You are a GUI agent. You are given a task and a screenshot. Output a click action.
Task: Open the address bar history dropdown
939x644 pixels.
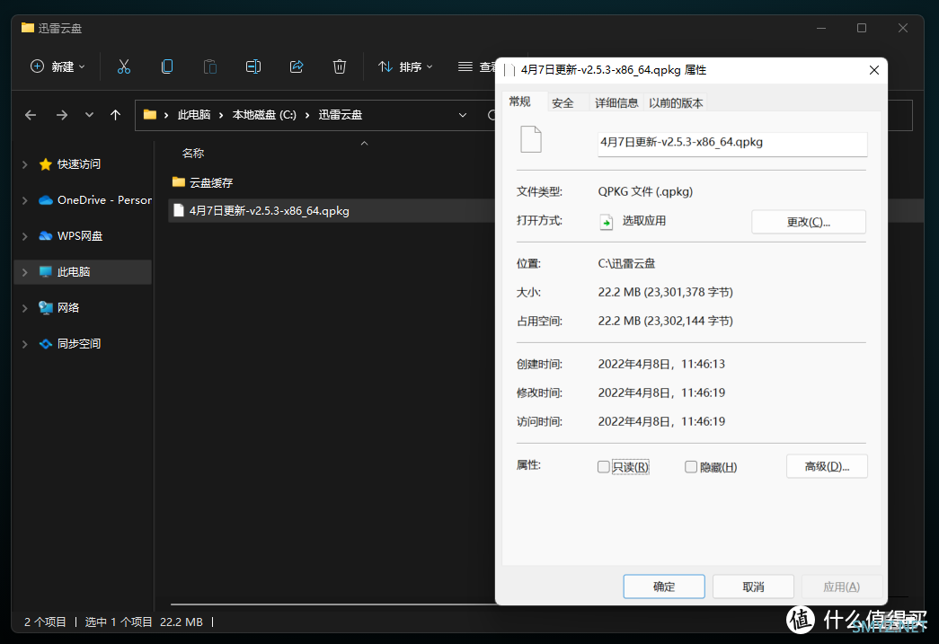[x=463, y=115]
